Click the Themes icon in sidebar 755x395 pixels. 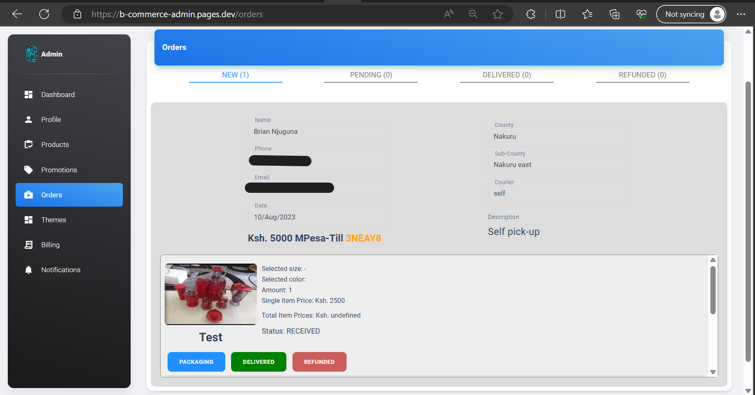click(x=29, y=220)
